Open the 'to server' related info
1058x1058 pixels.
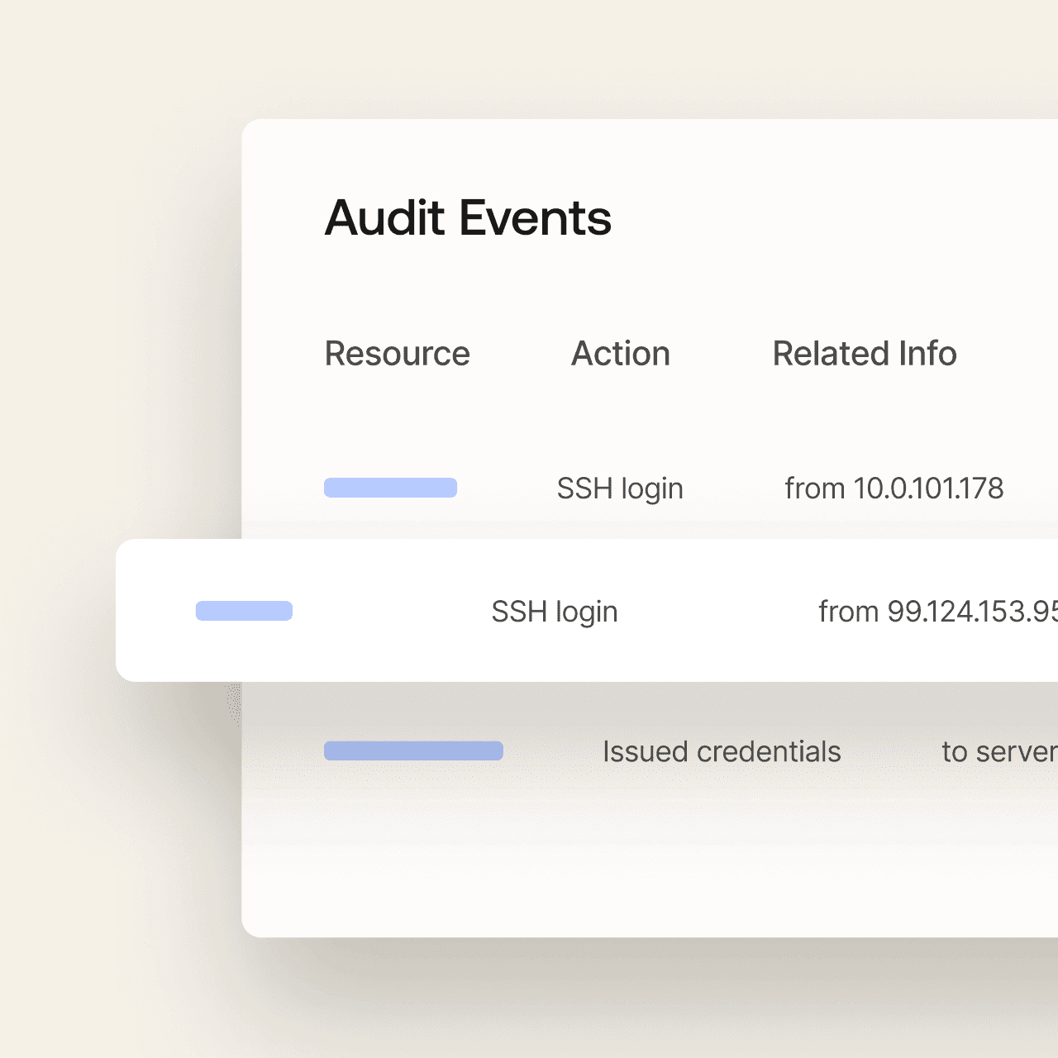pyautogui.click(x=998, y=751)
